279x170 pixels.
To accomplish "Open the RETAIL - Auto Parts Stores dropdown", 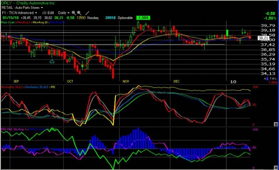I will pos(22,7).
